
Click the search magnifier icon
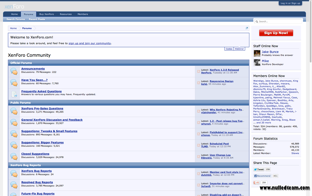click(x=257, y=22)
